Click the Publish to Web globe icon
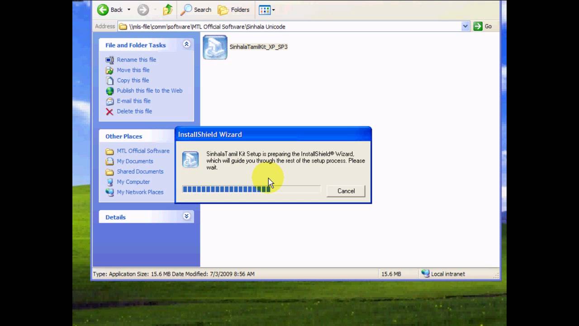Viewport: 579px width, 326px height. (x=109, y=91)
